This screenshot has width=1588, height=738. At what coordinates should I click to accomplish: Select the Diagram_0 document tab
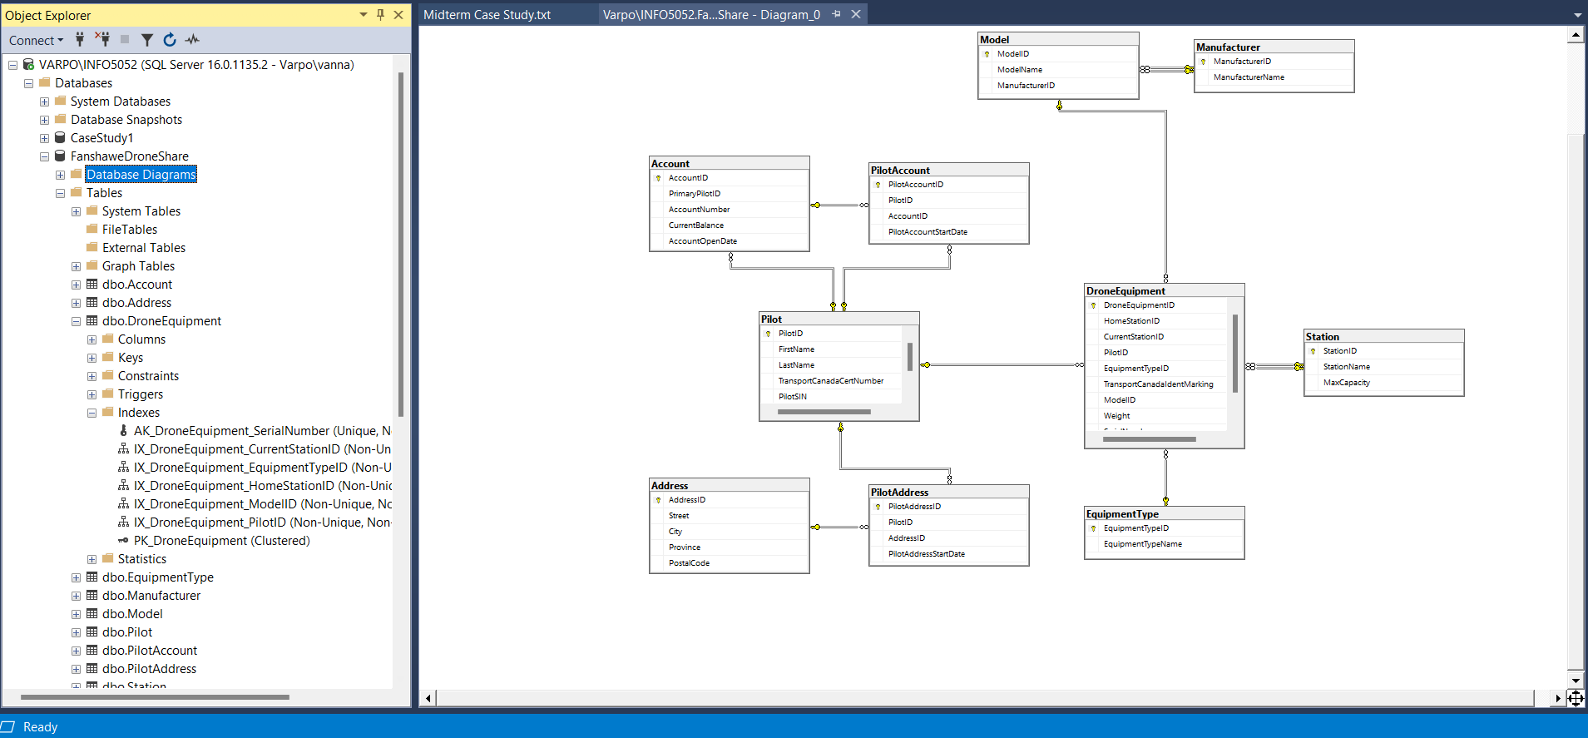[711, 15]
